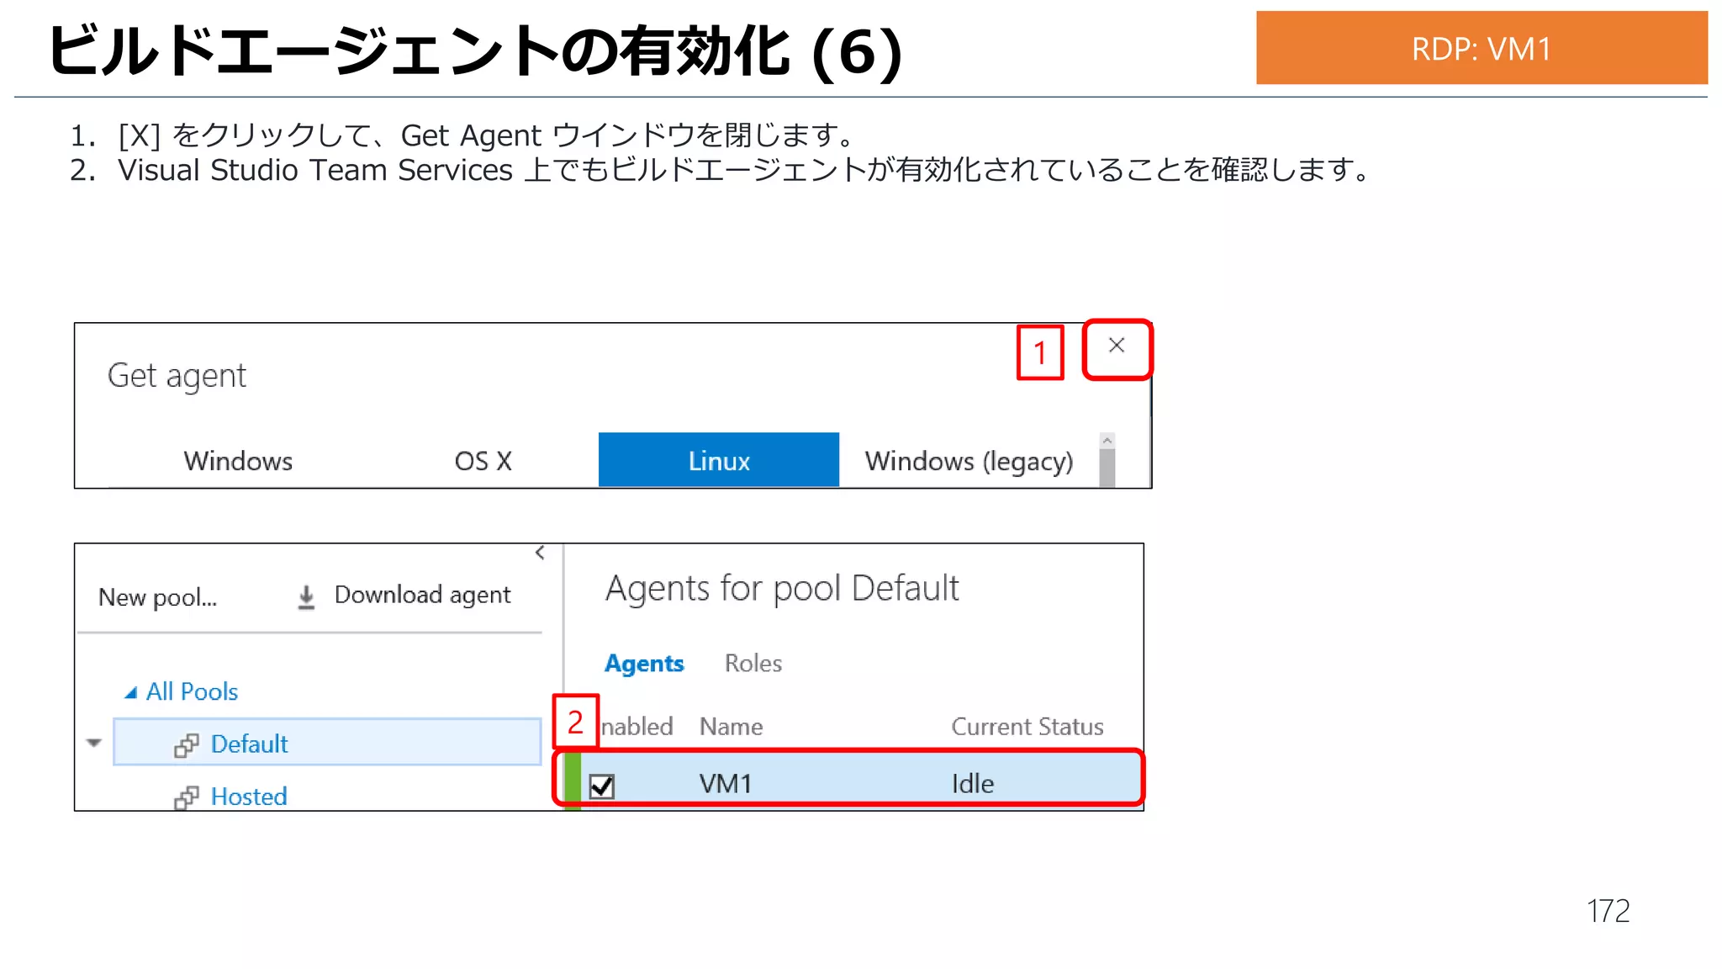The image size is (1722, 969).
Task: Switch to the Linux tab
Action: [x=718, y=461]
